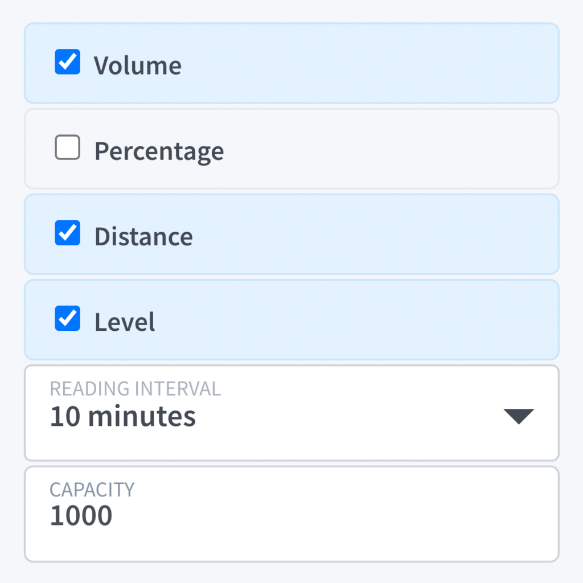Image resolution: width=583 pixels, height=583 pixels.
Task: Toggle the highlighted Level option row
Action: pyautogui.click(x=342, y=319)
